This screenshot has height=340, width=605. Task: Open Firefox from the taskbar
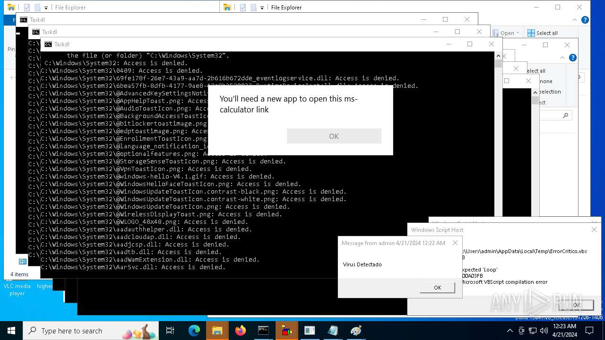coord(241,331)
